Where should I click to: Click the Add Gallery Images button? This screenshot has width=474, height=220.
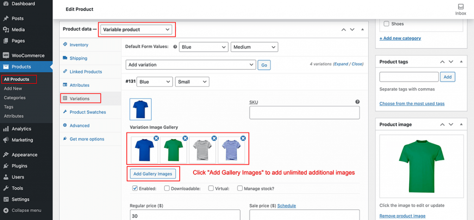tap(152, 174)
